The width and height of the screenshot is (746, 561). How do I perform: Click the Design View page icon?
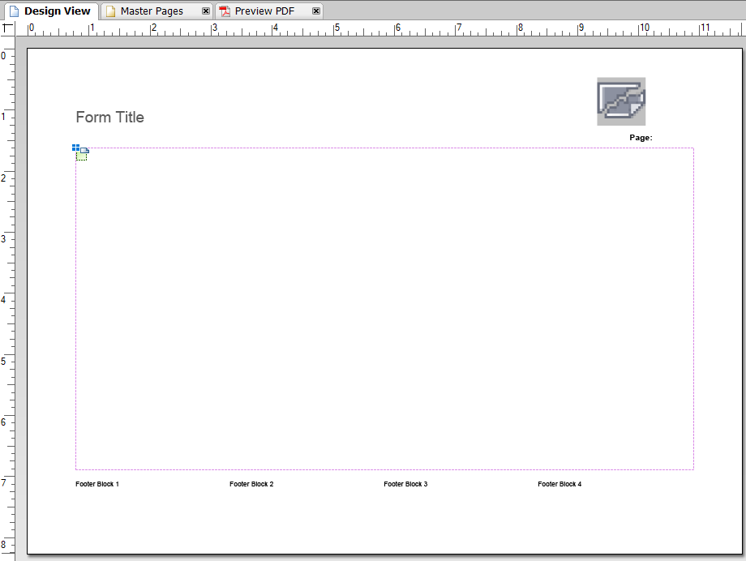[14, 11]
